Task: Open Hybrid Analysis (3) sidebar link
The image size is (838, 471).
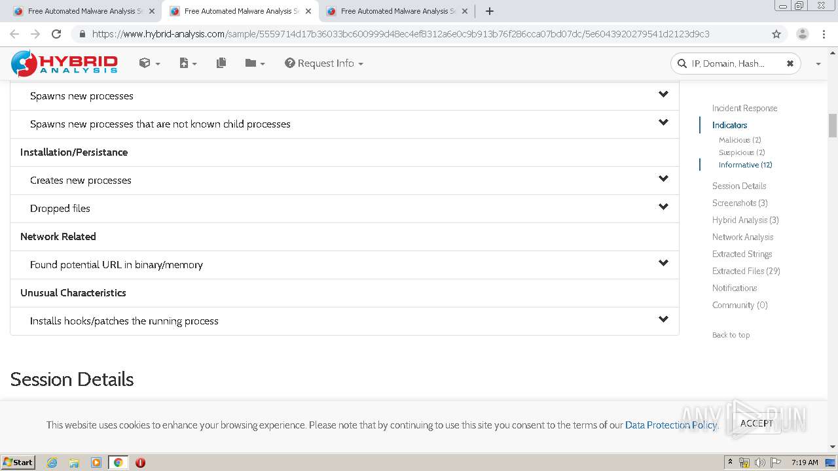Action: coord(745,220)
